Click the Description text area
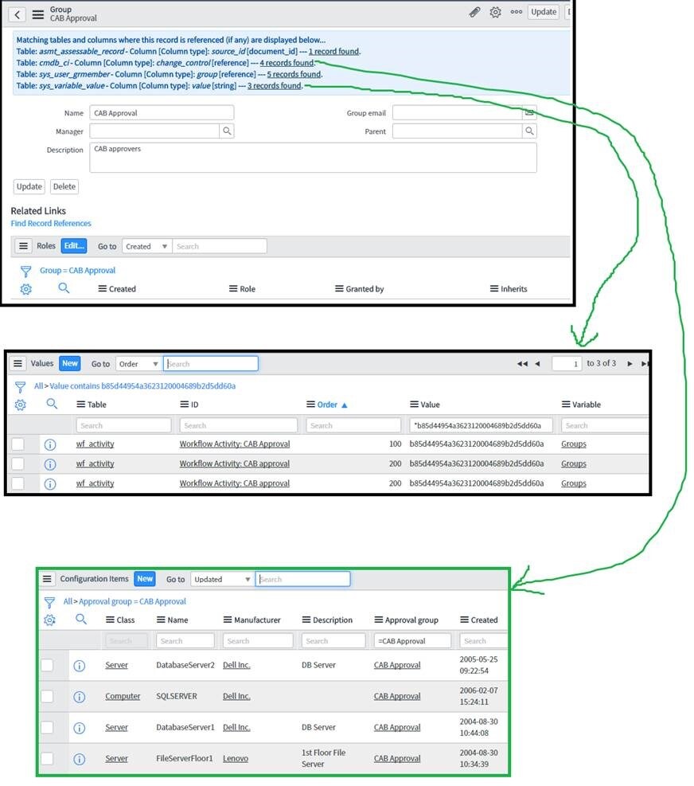694x786 pixels. coord(314,158)
